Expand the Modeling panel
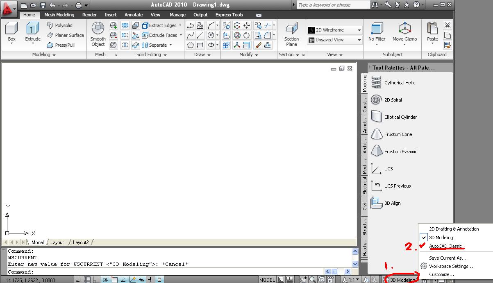 coord(44,54)
